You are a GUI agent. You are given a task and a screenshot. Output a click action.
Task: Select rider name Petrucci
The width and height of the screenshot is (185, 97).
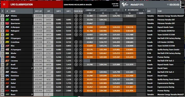pyautogui.click(x=14, y=68)
